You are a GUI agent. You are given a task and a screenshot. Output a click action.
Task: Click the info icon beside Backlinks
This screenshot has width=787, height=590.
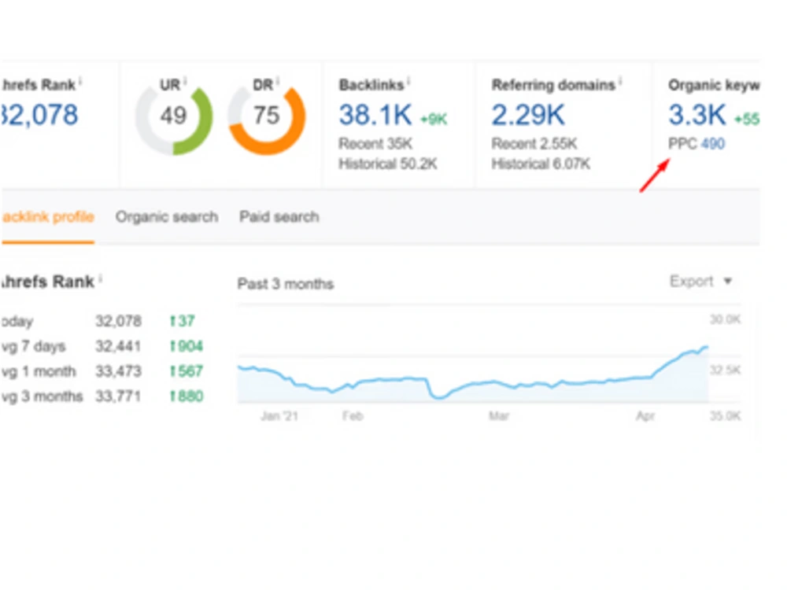point(408,80)
